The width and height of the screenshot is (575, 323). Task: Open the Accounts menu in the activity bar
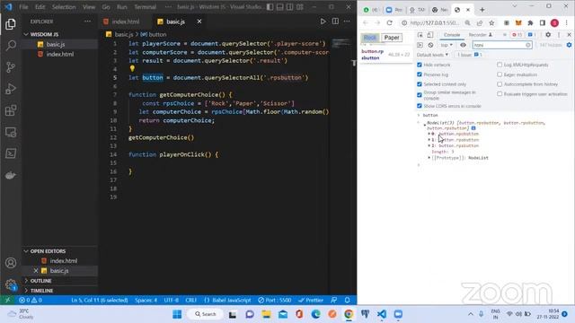tap(11, 263)
